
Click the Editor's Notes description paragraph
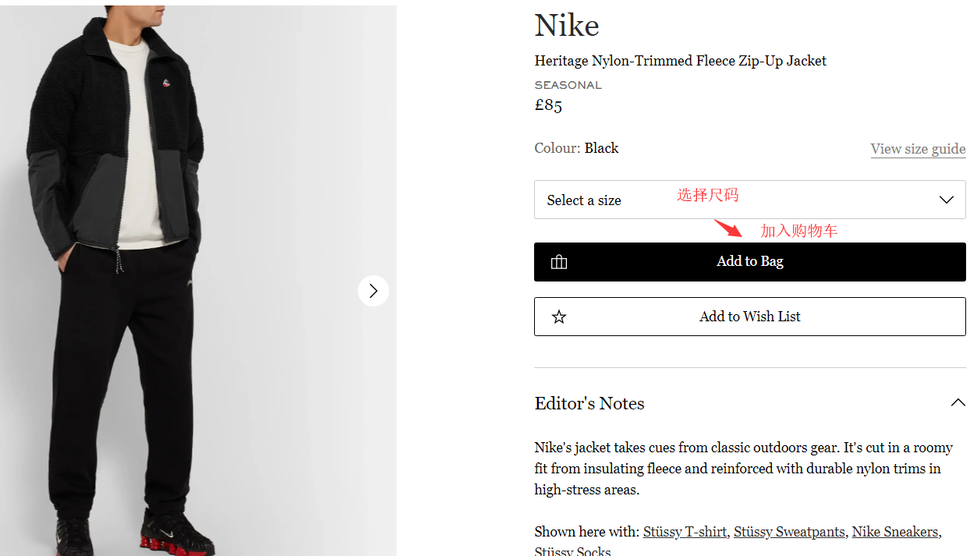pos(743,469)
